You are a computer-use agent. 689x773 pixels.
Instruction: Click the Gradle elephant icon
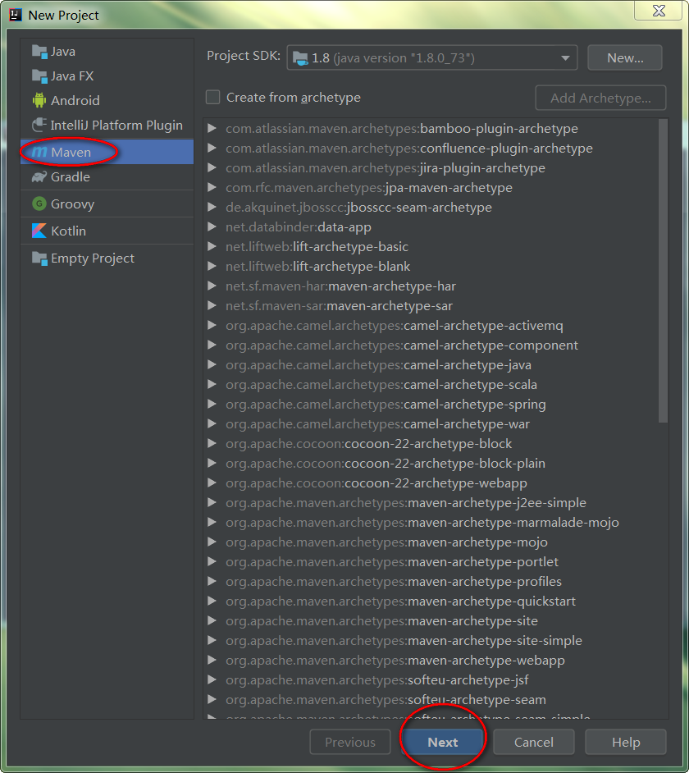click(39, 177)
